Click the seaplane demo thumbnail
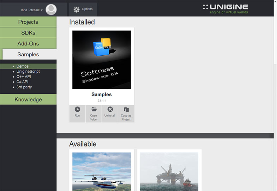The width and height of the screenshot is (277, 191). [x=102, y=172]
